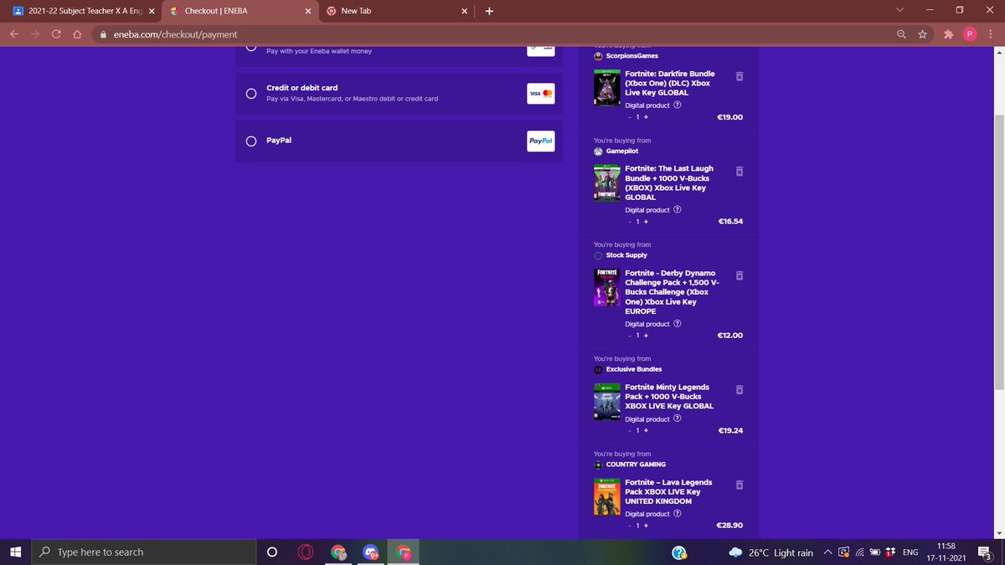Click Type here to search box
1005x565 pixels.
coord(143,552)
